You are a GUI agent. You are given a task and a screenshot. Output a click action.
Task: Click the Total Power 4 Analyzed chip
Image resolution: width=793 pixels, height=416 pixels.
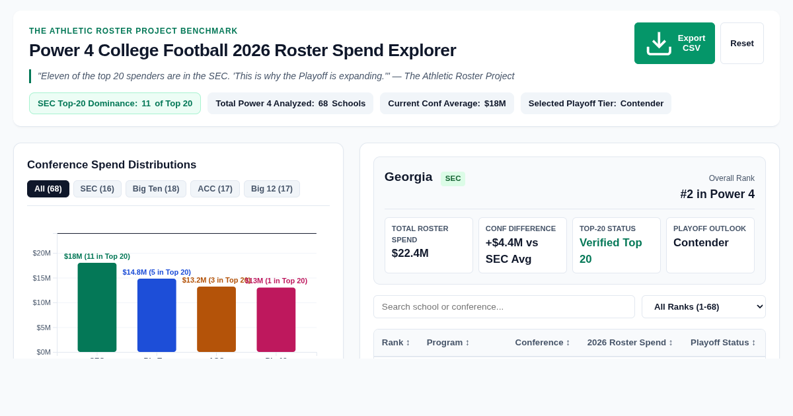coord(290,103)
